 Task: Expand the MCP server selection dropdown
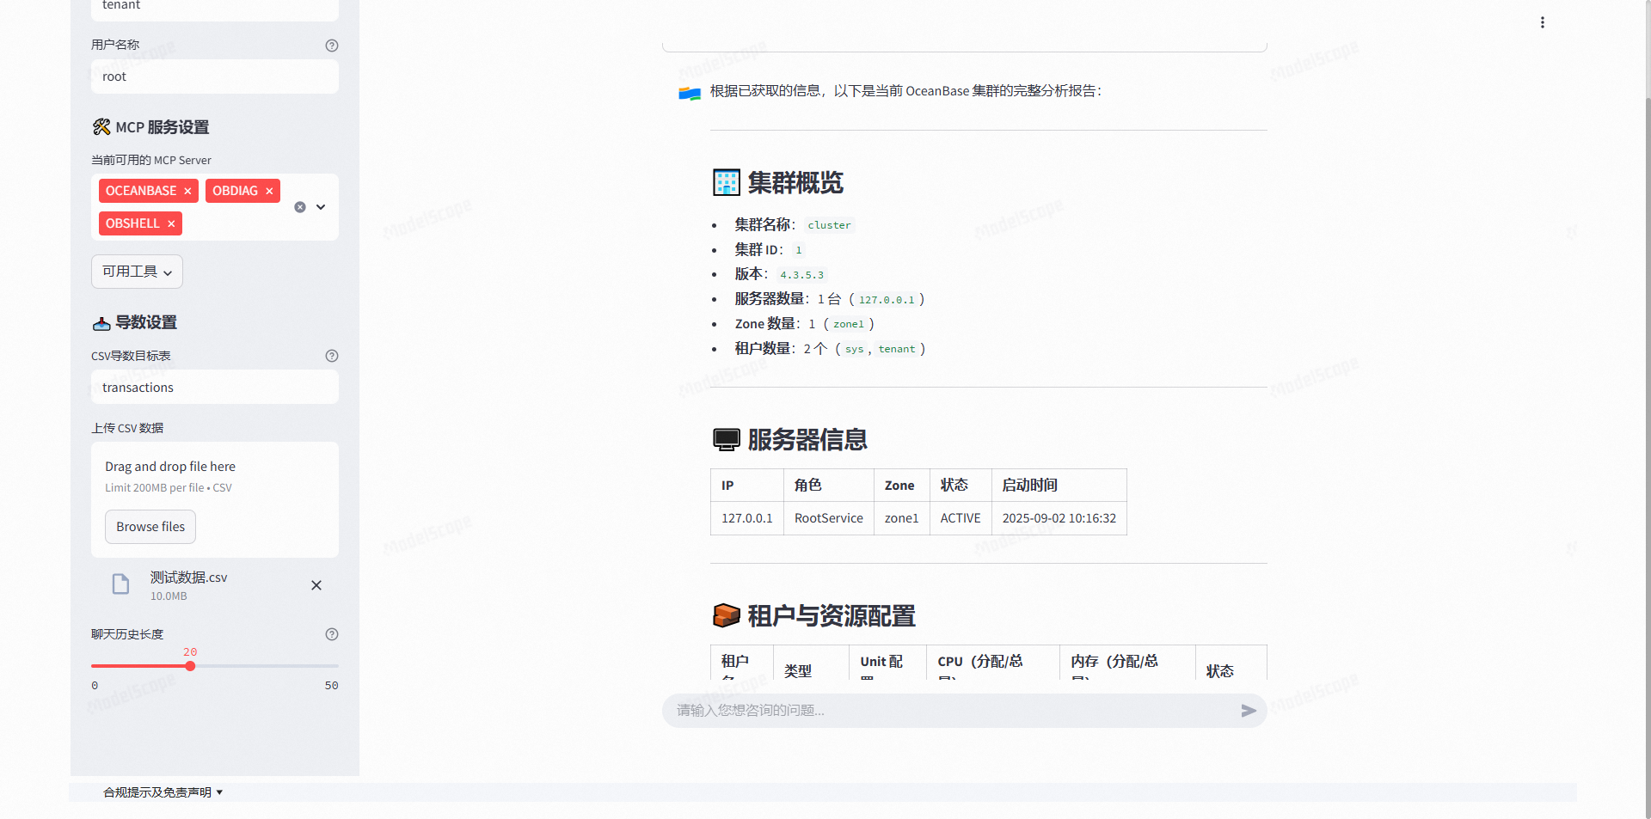[x=320, y=207]
